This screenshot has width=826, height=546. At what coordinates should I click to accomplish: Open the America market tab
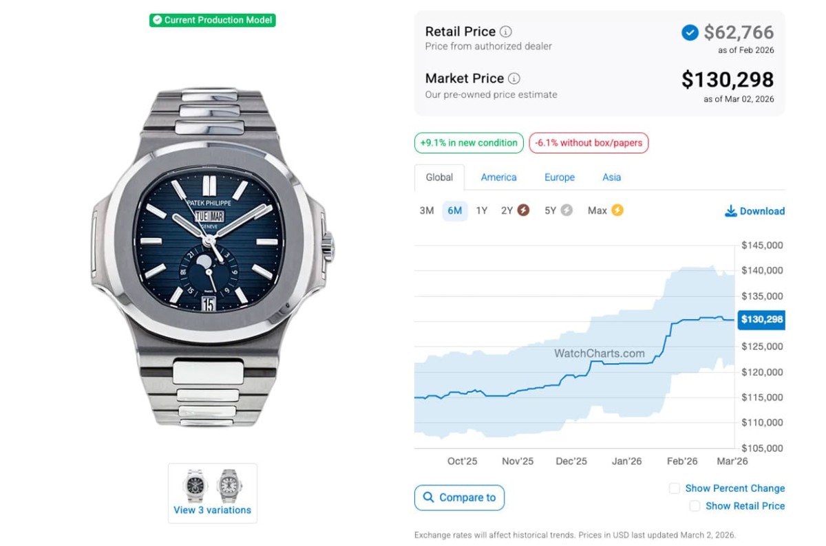498,177
